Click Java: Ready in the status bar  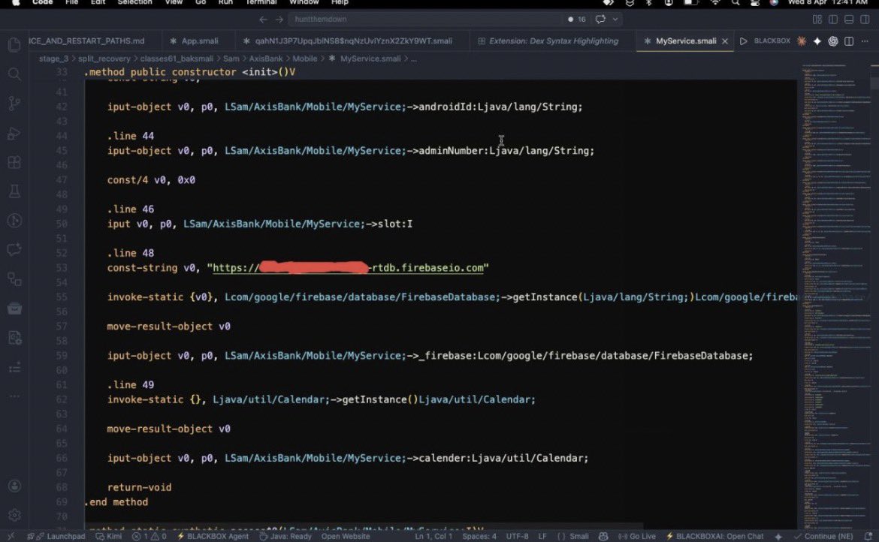(285, 536)
